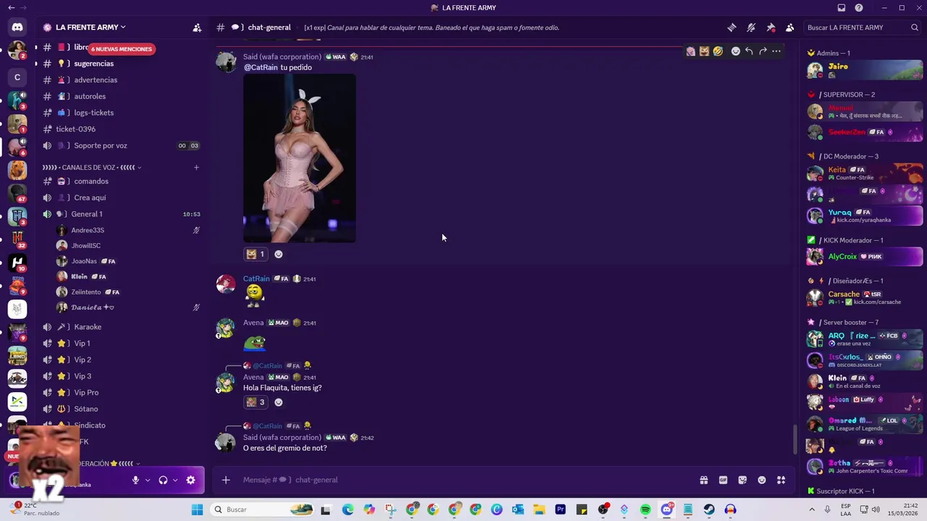Open Steam from the Windows taskbar
927x521 pixels.
click(709, 509)
